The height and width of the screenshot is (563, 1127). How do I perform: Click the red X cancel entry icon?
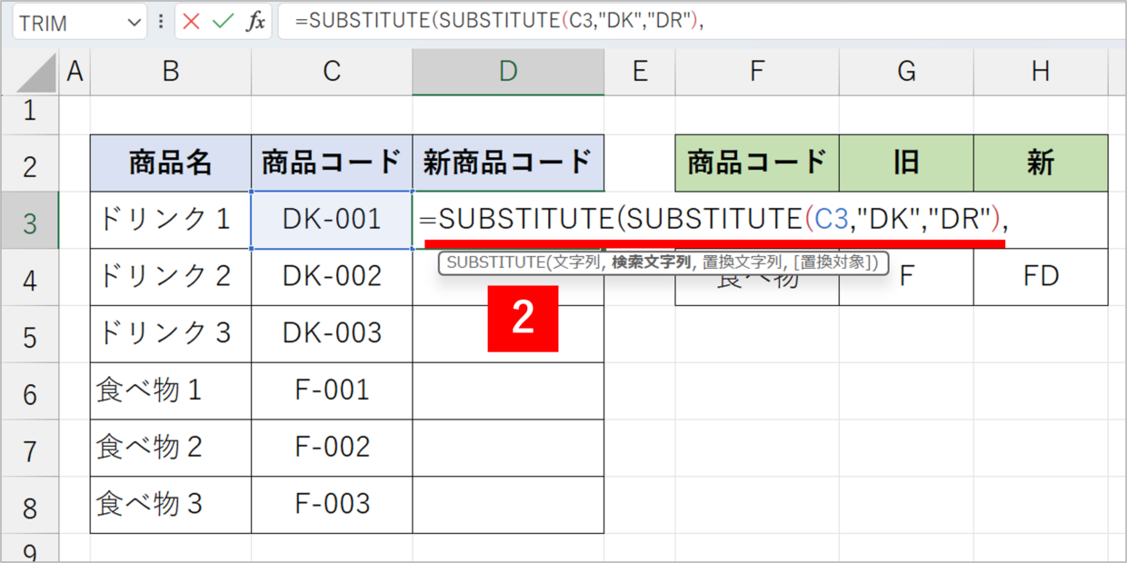pos(191,23)
